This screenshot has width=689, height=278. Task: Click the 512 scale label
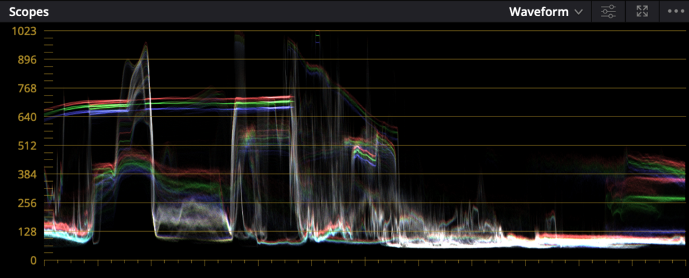click(x=27, y=146)
